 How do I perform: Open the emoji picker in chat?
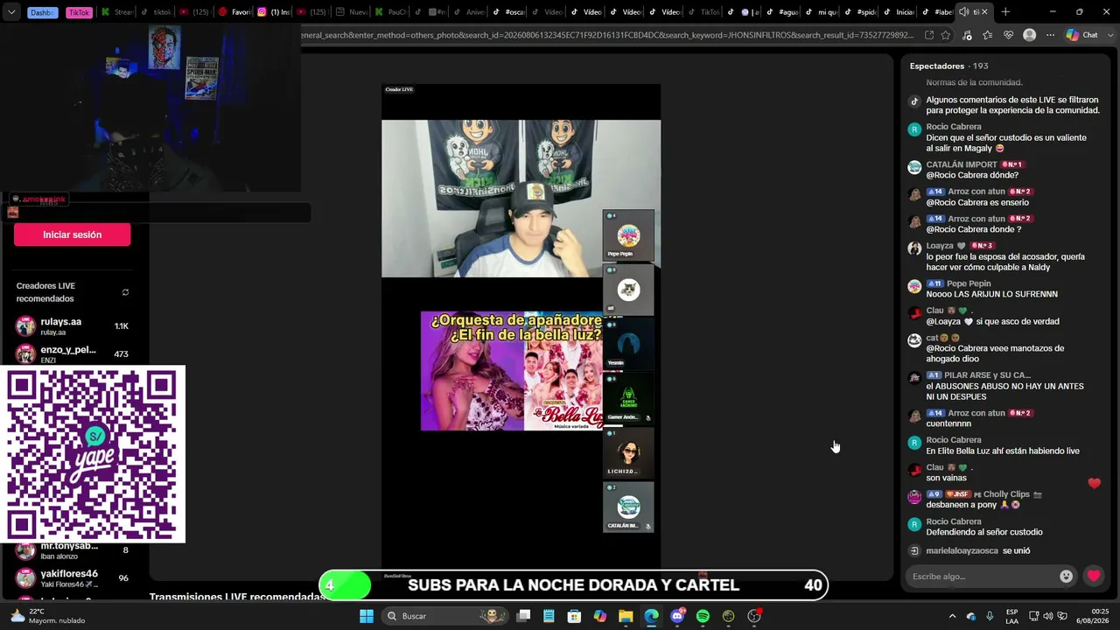(x=1066, y=576)
